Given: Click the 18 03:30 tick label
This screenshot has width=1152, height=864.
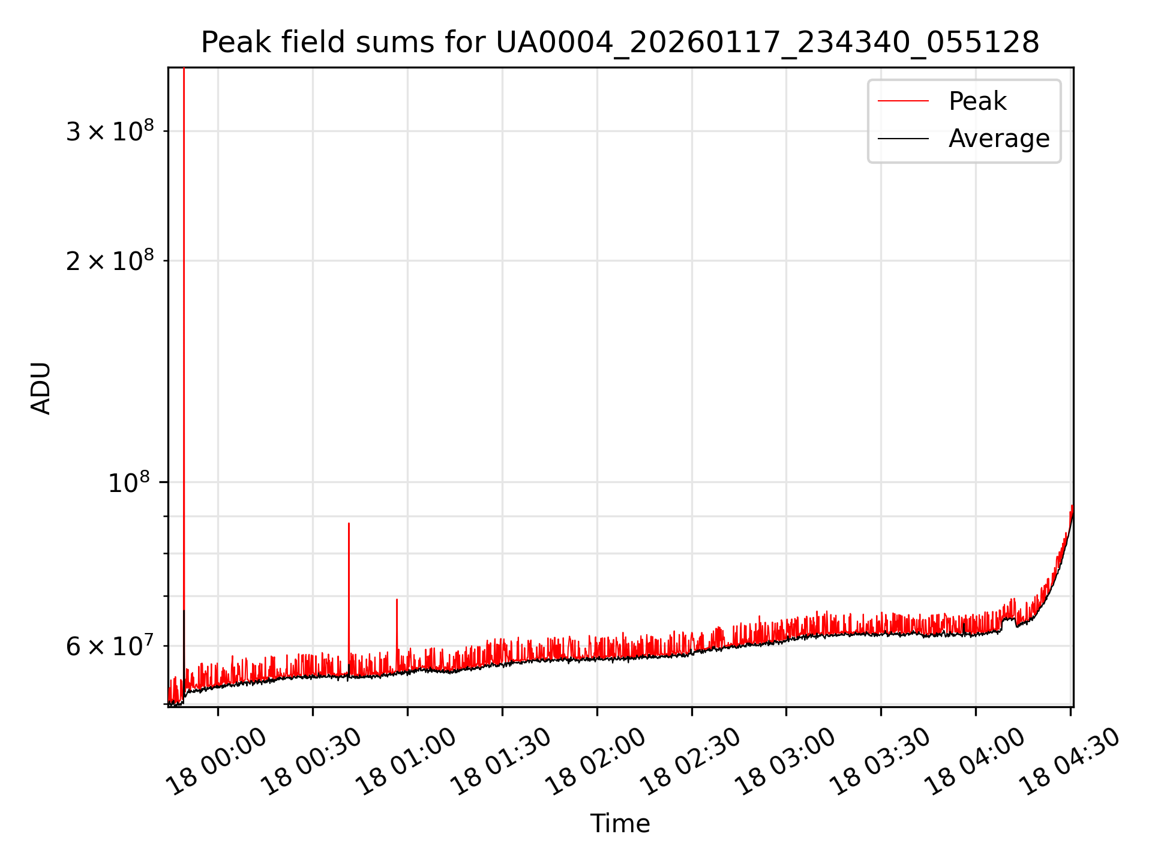Looking at the screenshot, I should (x=881, y=761).
